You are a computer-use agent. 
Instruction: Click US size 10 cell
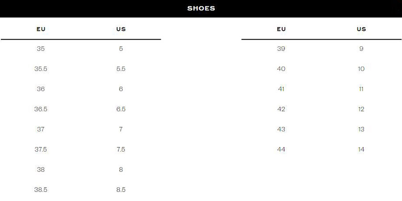click(x=361, y=69)
